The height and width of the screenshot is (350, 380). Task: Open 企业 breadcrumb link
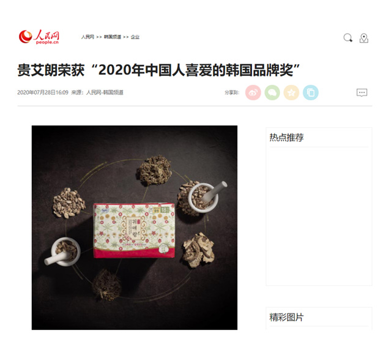pyautogui.click(x=135, y=37)
